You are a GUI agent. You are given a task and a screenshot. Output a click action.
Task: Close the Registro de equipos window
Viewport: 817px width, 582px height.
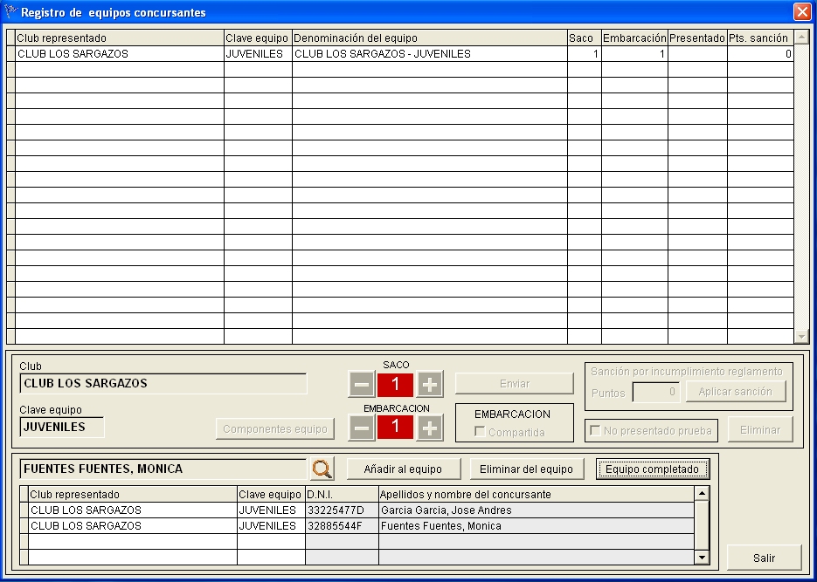[x=801, y=12]
